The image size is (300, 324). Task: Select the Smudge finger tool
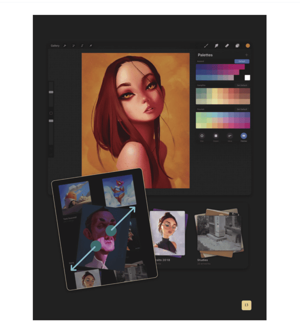click(x=216, y=46)
